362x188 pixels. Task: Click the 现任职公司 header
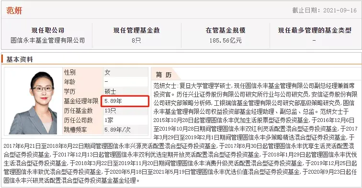(x=48, y=30)
